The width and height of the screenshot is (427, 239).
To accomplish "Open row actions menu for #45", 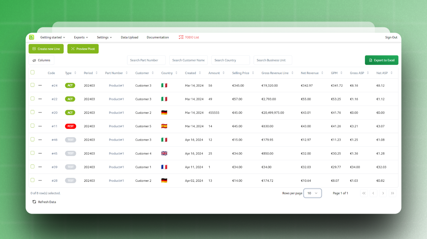I will pyautogui.click(x=40, y=153).
